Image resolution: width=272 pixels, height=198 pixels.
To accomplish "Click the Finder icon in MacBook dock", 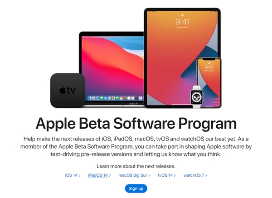I will (x=90, y=98).
